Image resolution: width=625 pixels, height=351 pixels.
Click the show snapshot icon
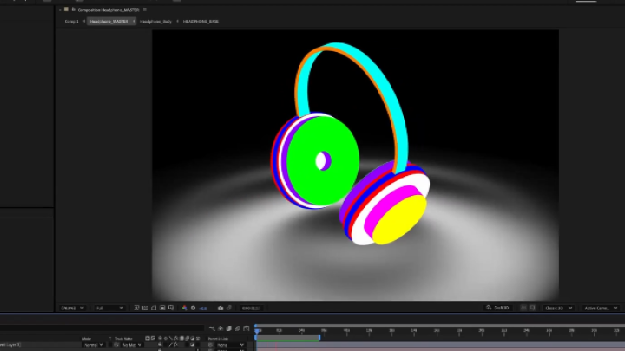point(229,308)
